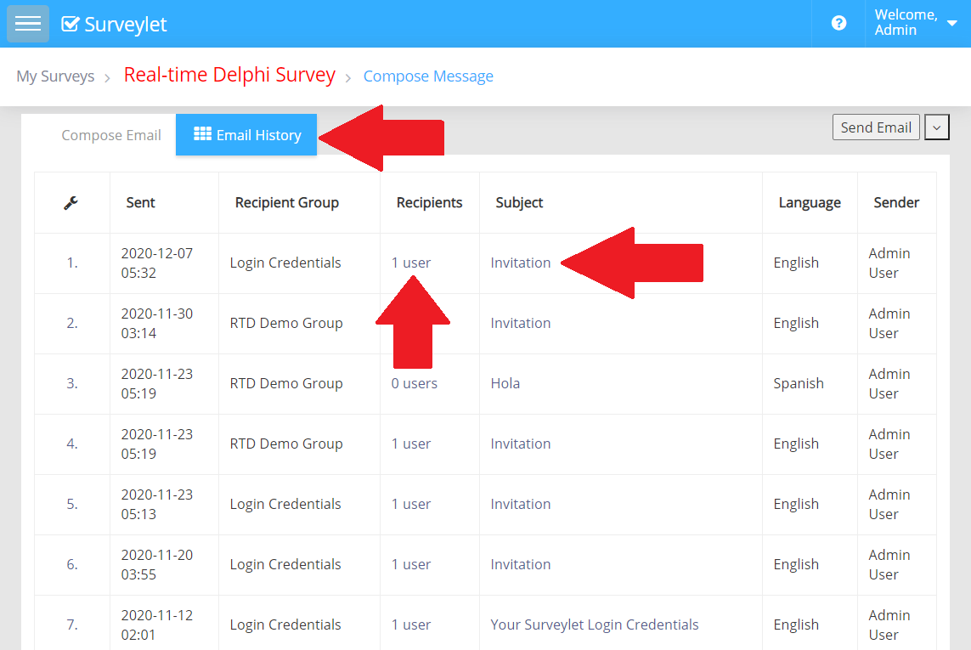Open the Hola email subject

coord(505,384)
